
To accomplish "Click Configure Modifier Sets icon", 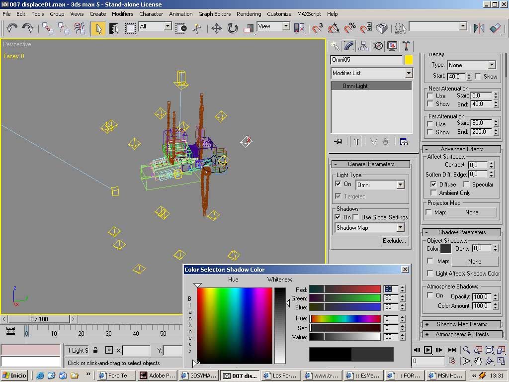I will coord(404,142).
